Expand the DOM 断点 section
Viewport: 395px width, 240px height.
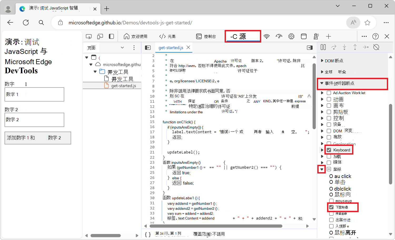coord(322,60)
